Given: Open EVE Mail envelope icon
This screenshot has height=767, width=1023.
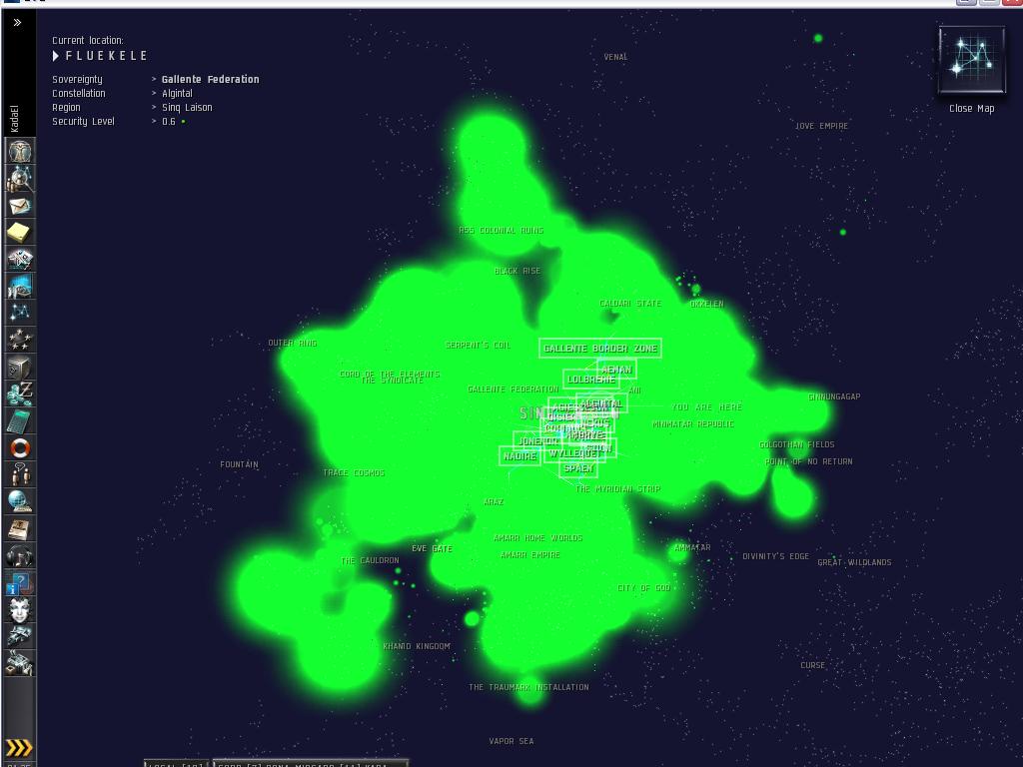Looking at the screenshot, I should point(20,206).
